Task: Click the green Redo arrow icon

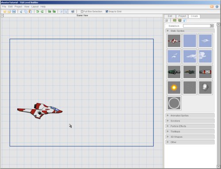Action: (x=42, y=11)
